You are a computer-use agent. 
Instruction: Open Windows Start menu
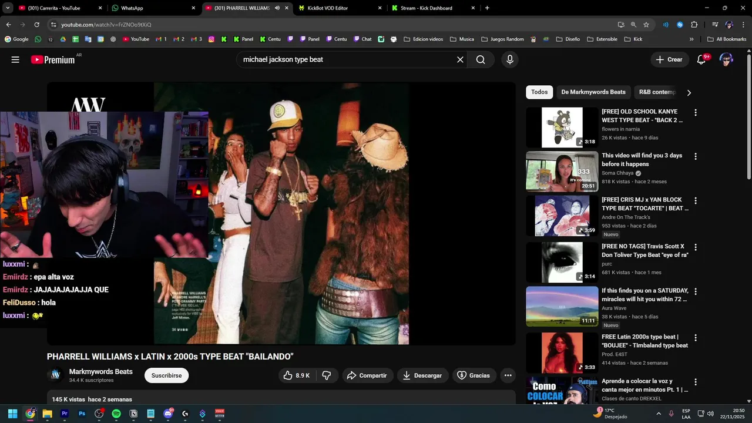13,414
